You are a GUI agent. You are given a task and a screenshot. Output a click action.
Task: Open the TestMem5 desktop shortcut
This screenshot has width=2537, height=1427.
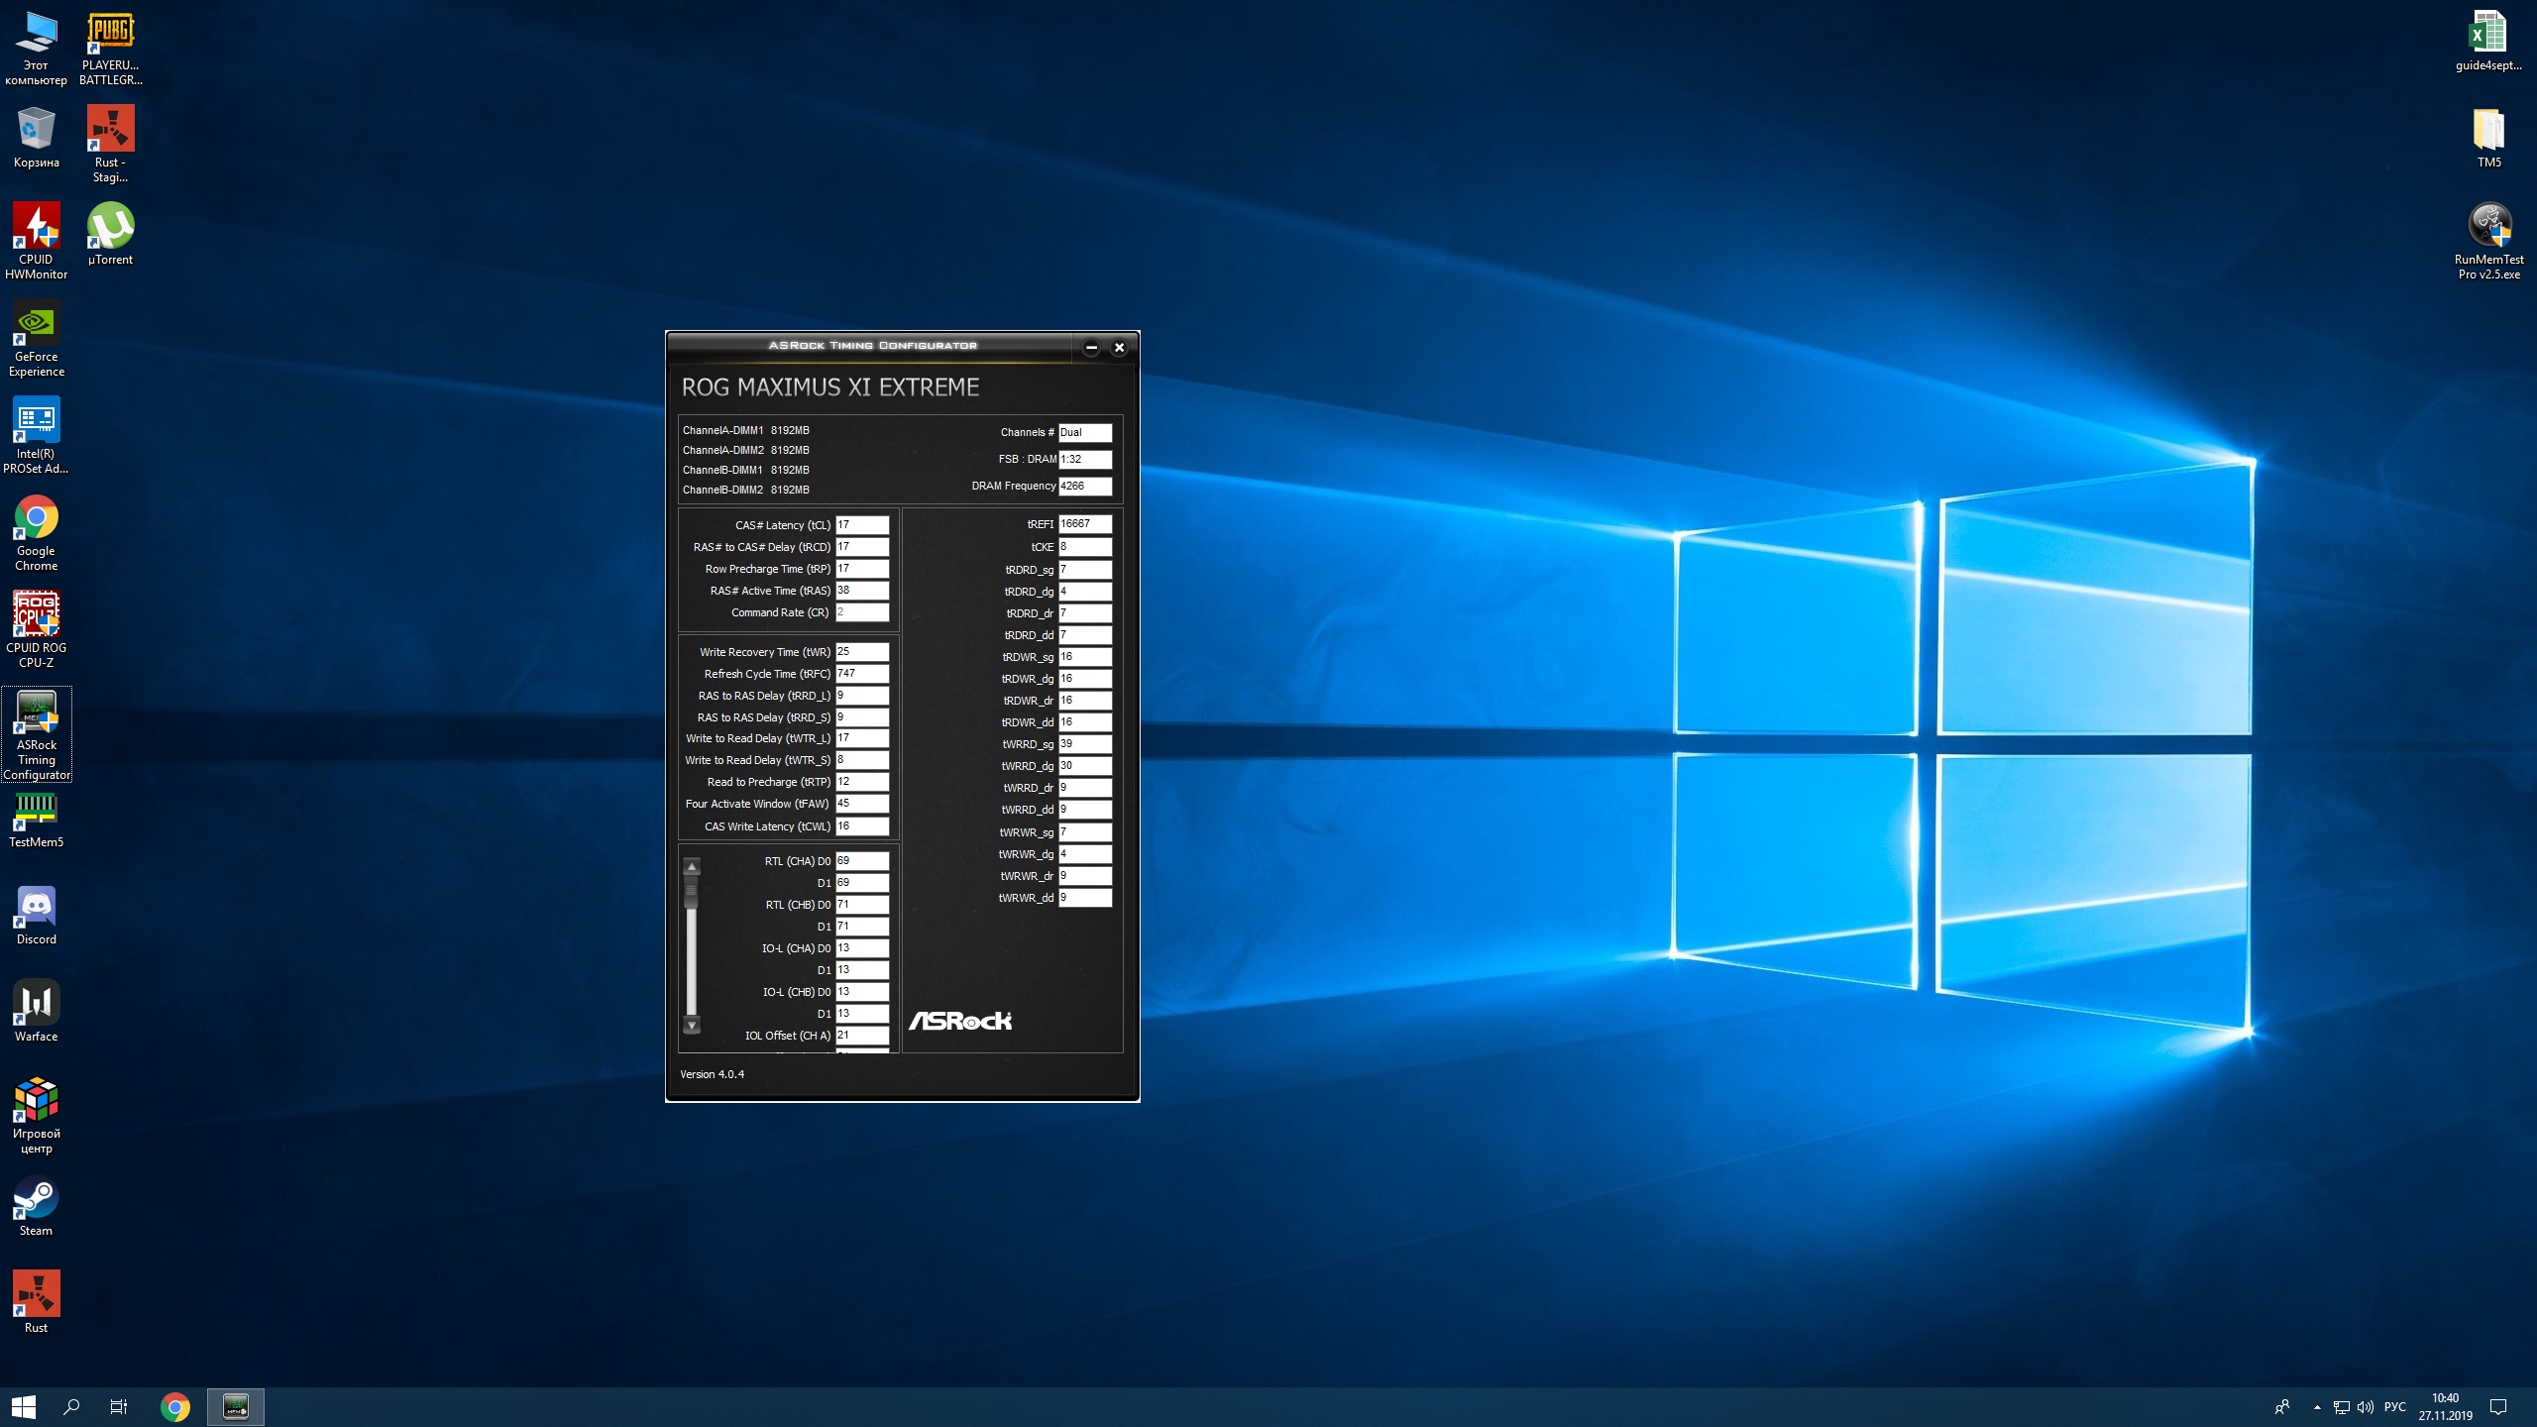coord(37,820)
